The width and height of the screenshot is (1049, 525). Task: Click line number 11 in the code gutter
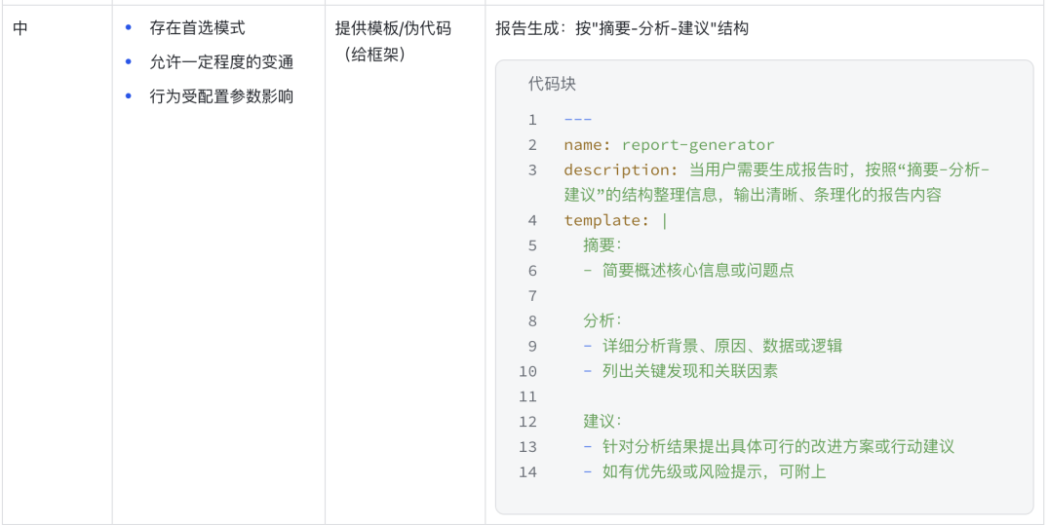pos(527,396)
